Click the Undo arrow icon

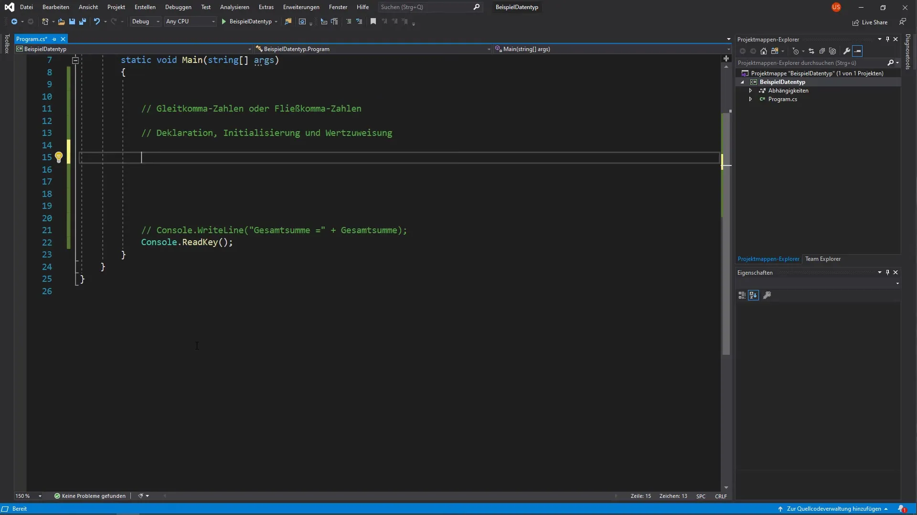click(96, 21)
